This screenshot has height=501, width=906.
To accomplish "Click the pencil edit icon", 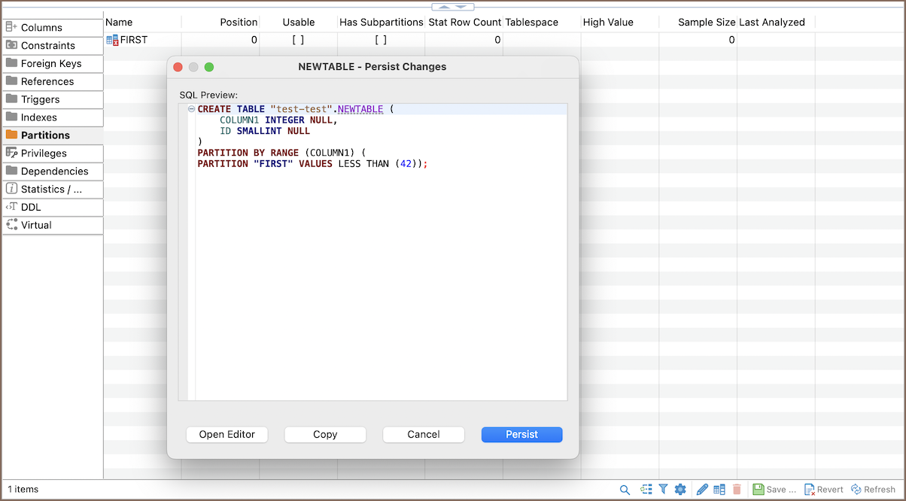I will 702,489.
